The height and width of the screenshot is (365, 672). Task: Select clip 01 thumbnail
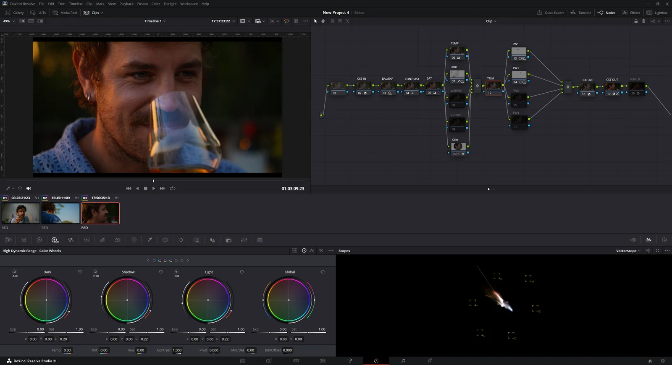pos(21,213)
